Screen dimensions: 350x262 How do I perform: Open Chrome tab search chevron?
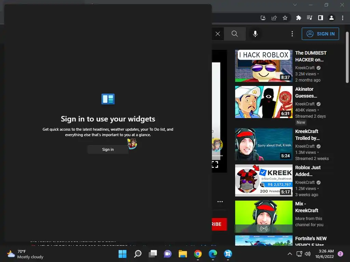[x=295, y=5]
